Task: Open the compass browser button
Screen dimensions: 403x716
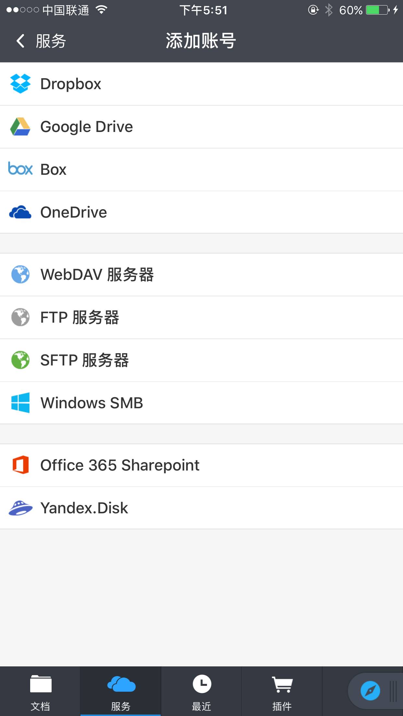Action: [370, 691]
